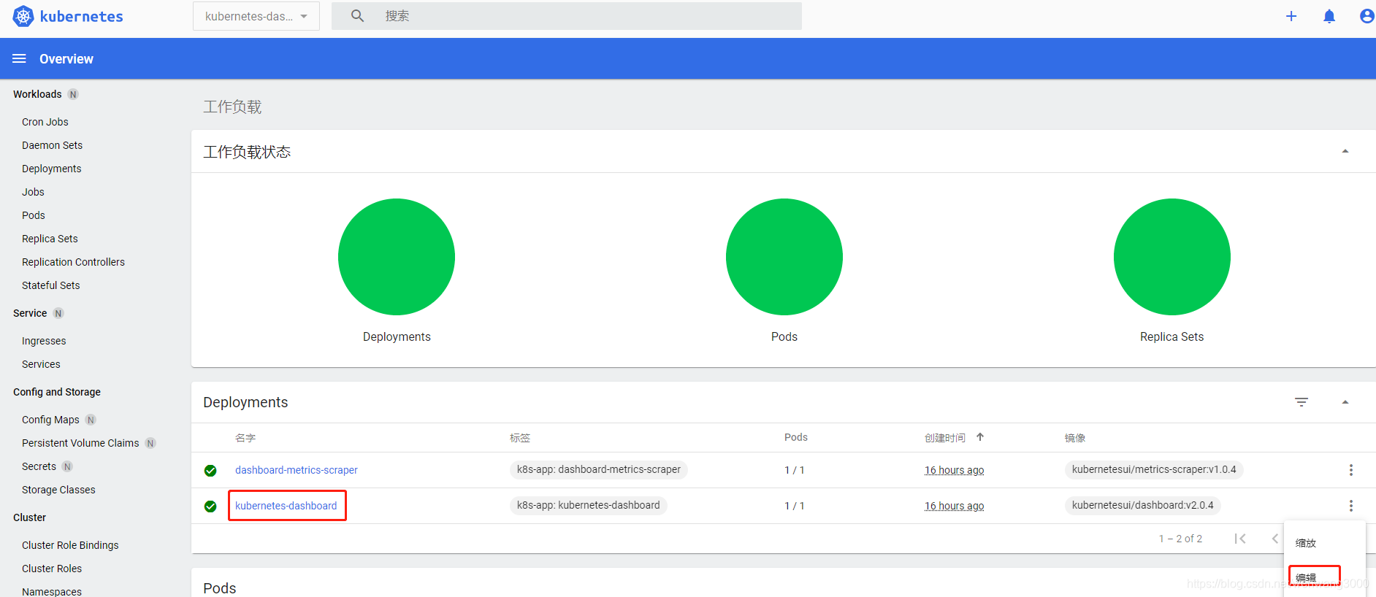Image resolution: width=1376 pixels, height=597 pixels.
Task: Open Persistent Volume Claims in sidebar
Action: pyautogui.click(x=80, y=443)
